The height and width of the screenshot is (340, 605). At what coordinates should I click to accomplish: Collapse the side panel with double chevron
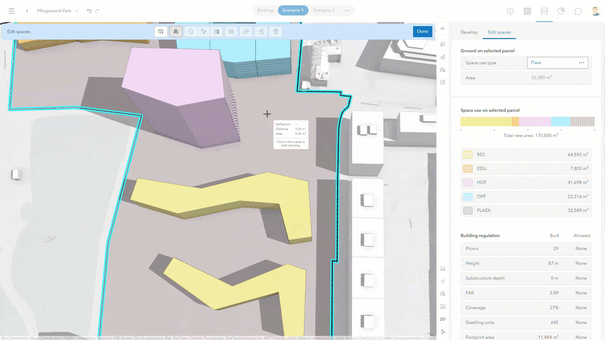pos(443,28)
